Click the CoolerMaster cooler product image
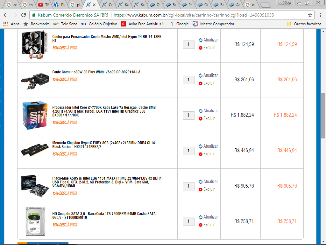This screenshot has height=245, width=326. pyautogui.click(x=35, y=45)
